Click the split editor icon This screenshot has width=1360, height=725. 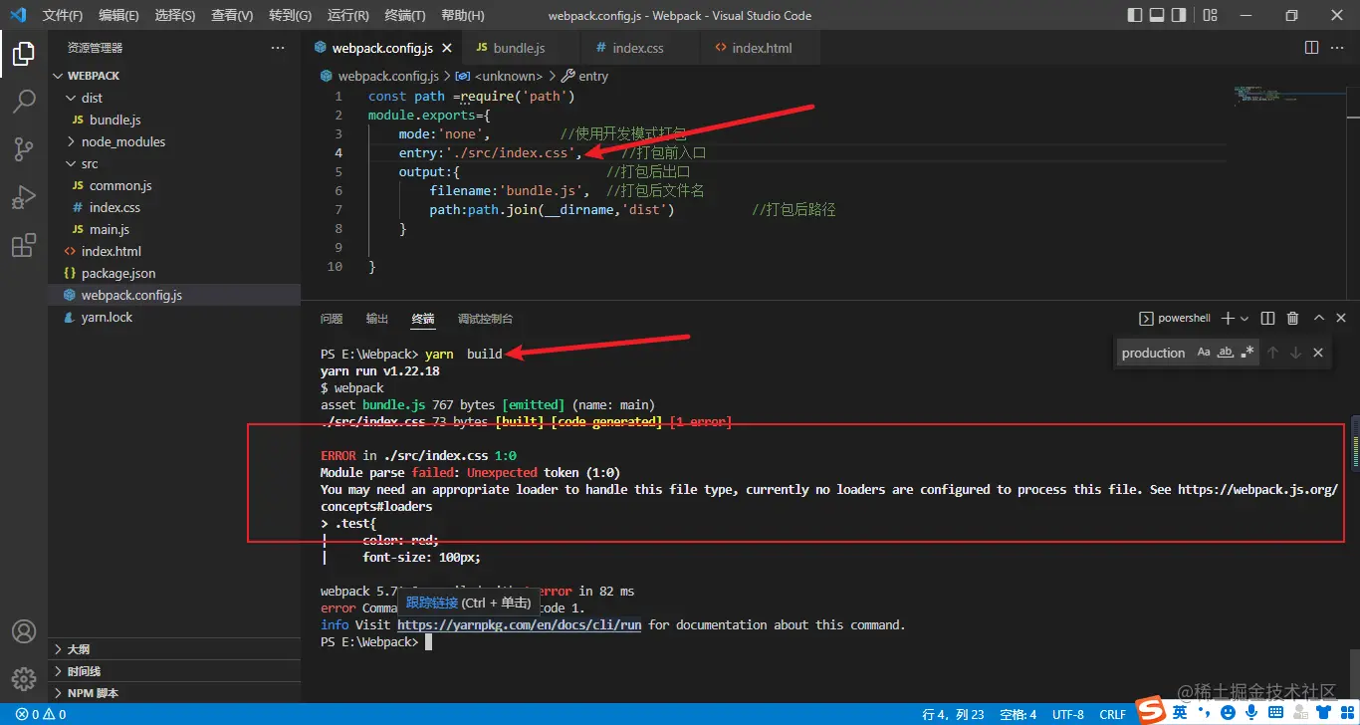click(x=1311, y=48)
